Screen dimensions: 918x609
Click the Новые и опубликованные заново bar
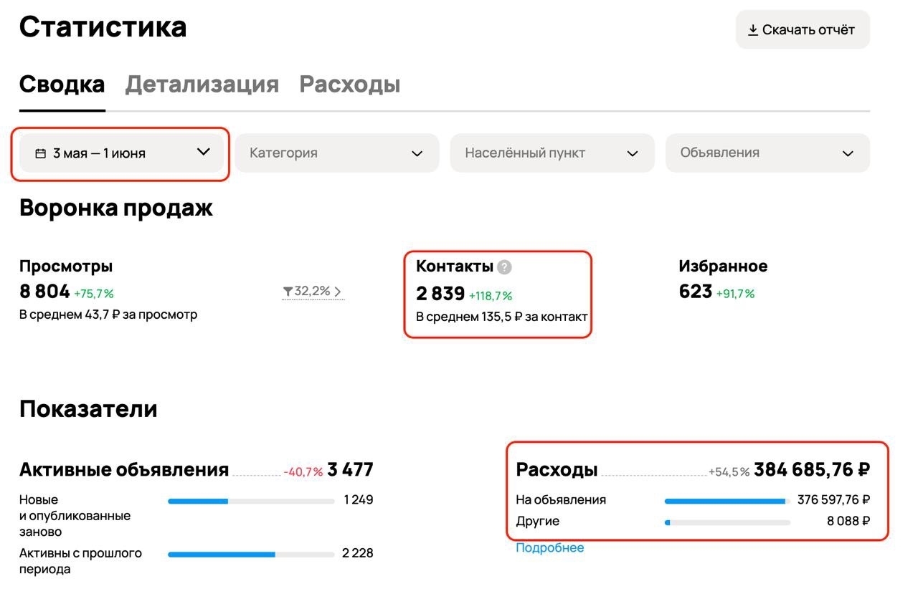251,502
